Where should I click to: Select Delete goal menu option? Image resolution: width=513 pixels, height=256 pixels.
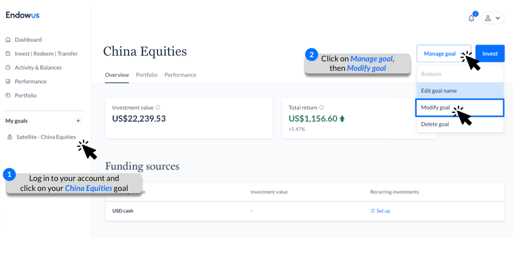click(x=460, y=124)
